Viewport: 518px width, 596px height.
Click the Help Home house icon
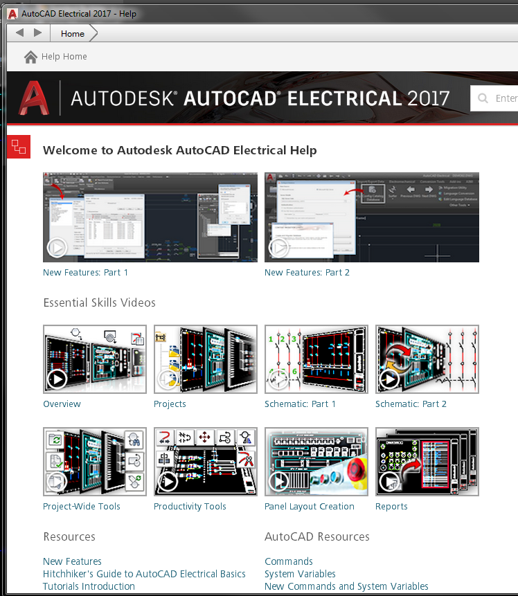(x=30, y=57)
